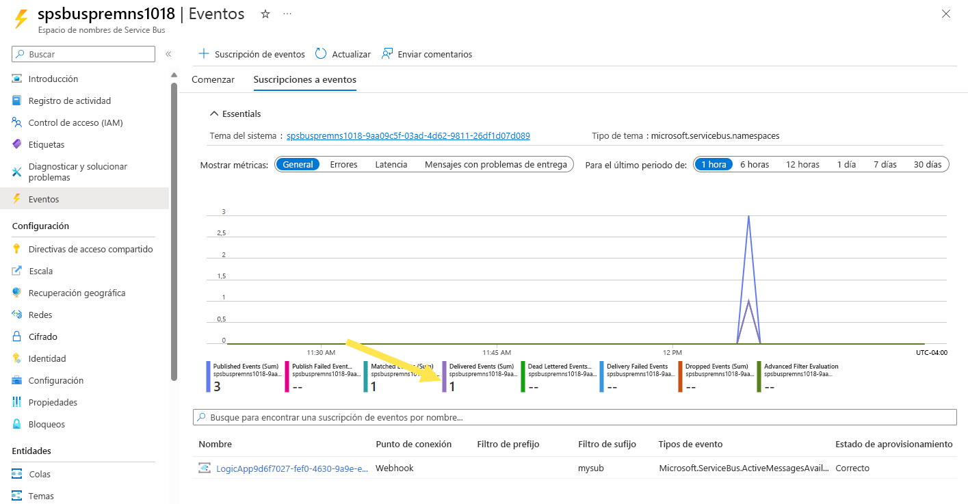Click Delivery Failed Events legend entry
Screen dimensions: 968x504
(x=638, y=377)
